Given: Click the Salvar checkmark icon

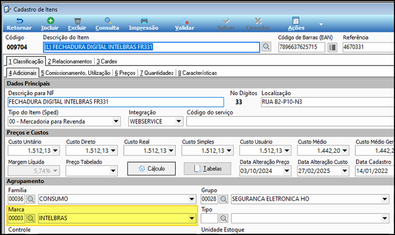Looking at the screenshot, I should pyautogui.click(x=226, y=21).
